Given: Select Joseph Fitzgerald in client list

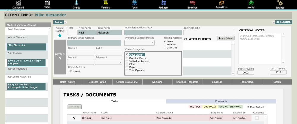Looking at the screenshot, I should [26, 71].
